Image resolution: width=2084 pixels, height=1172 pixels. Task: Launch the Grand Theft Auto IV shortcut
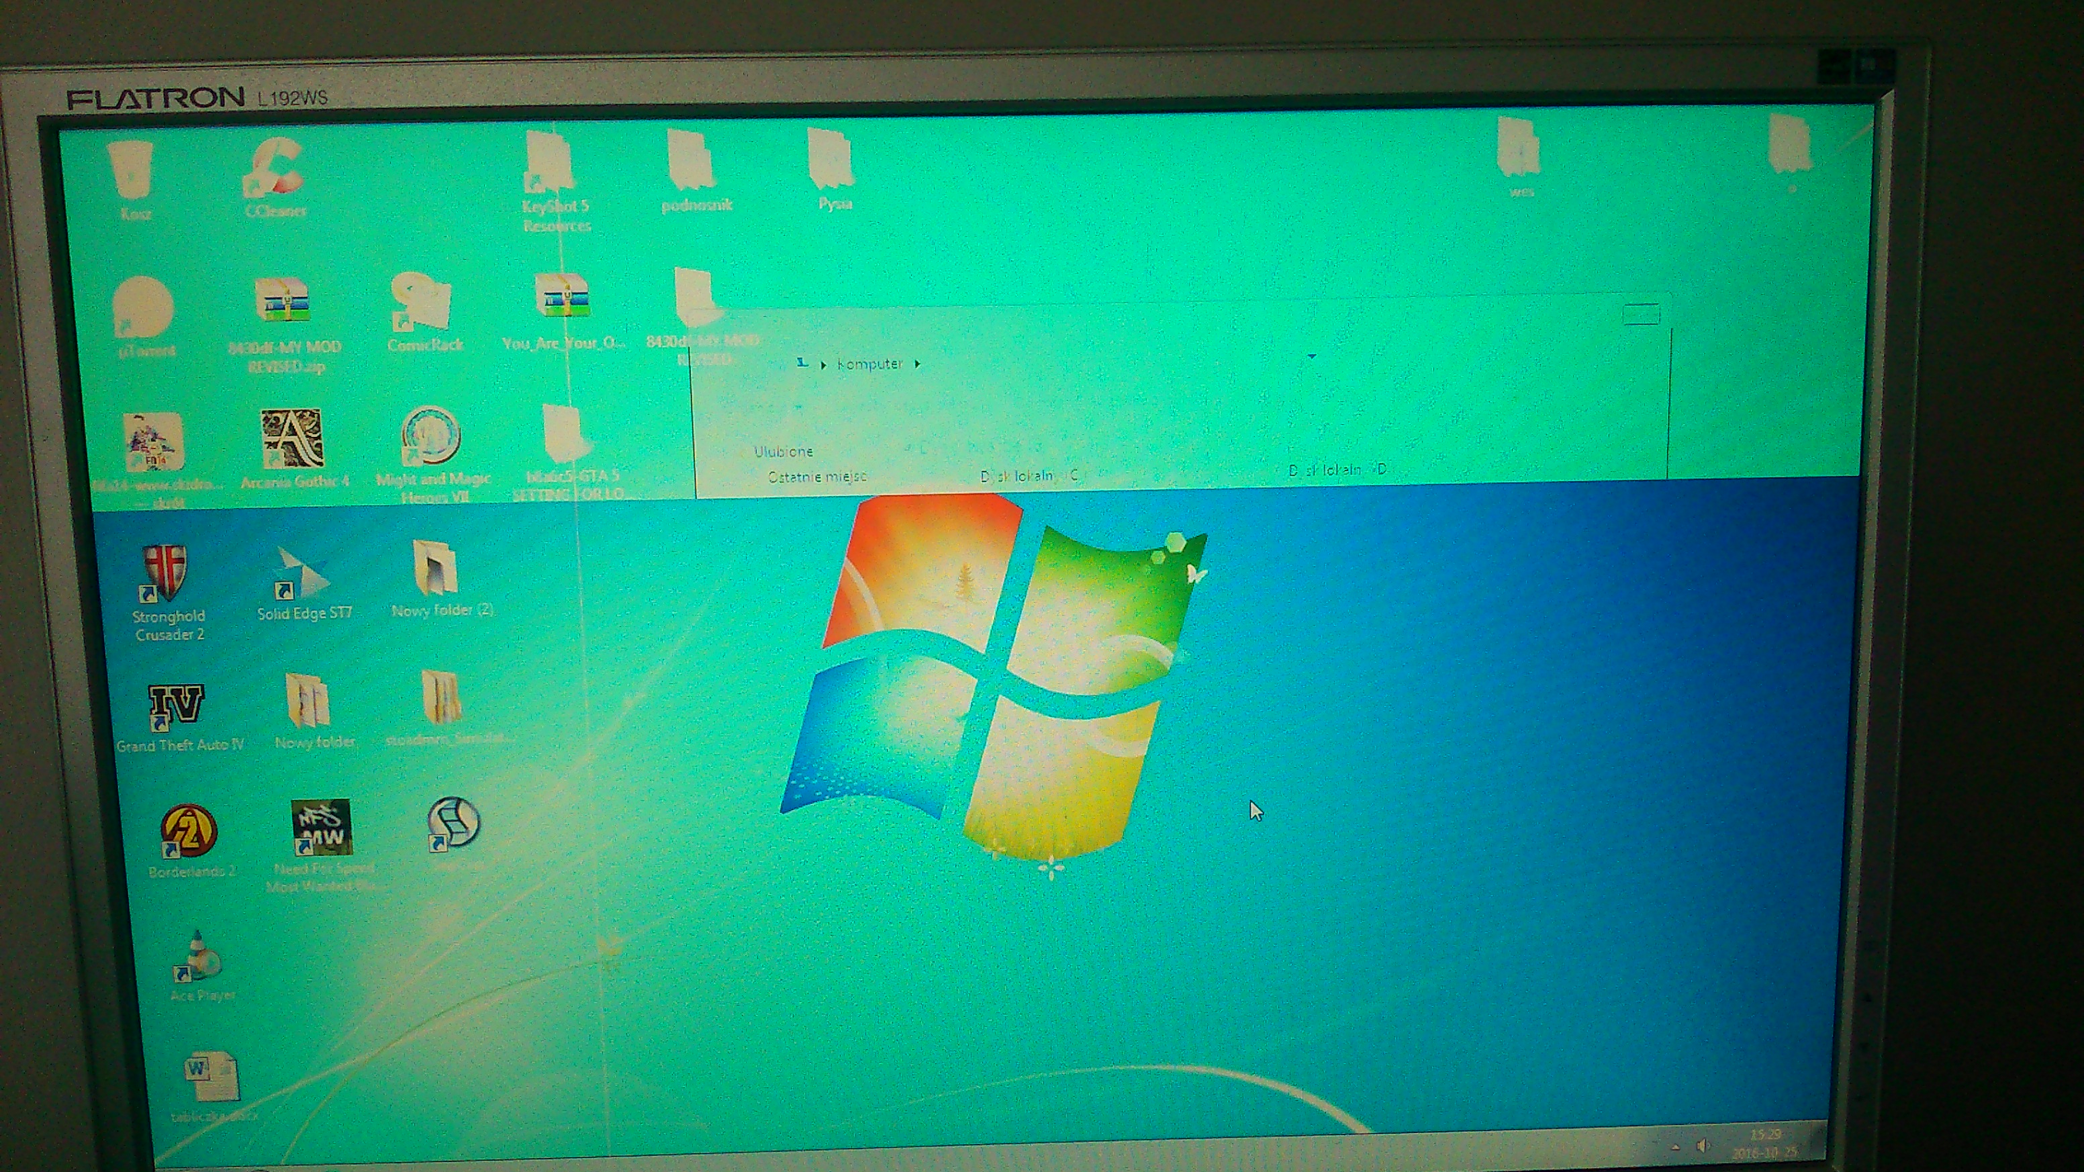(x=177, y=706)
